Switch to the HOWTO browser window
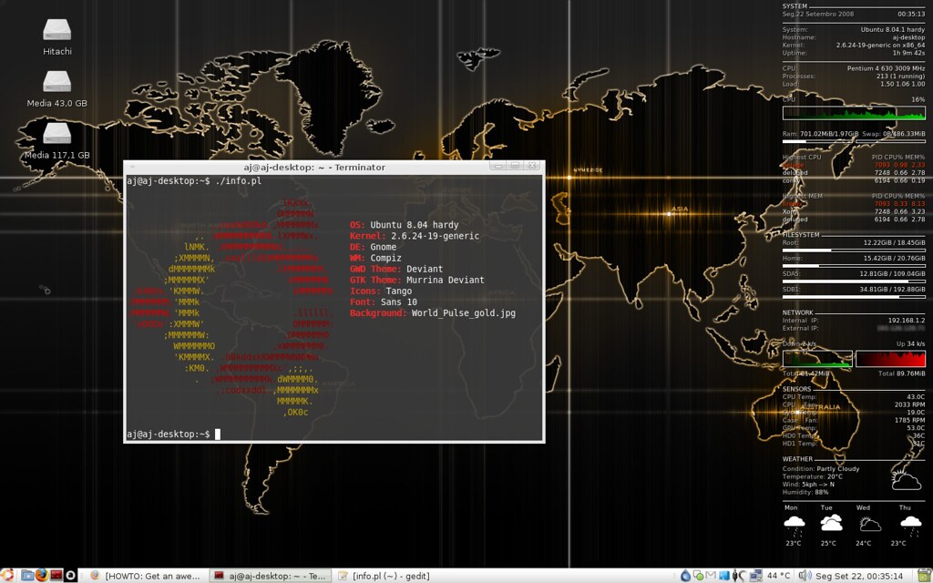 tap(145, 576)
